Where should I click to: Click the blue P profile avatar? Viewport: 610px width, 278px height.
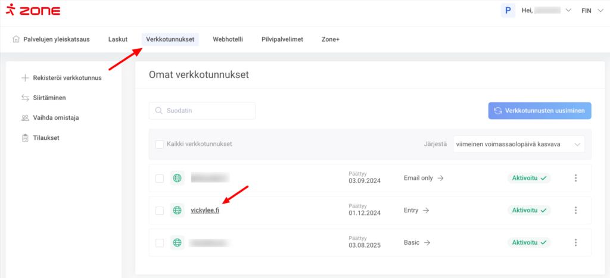pyautogui.click(x=508, y=10)
